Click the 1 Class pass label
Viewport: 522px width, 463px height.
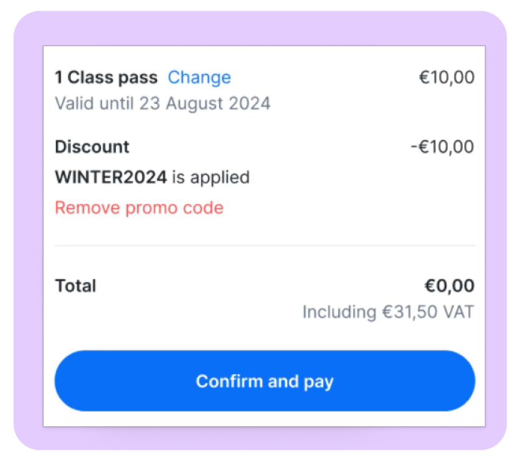(106, 77)
